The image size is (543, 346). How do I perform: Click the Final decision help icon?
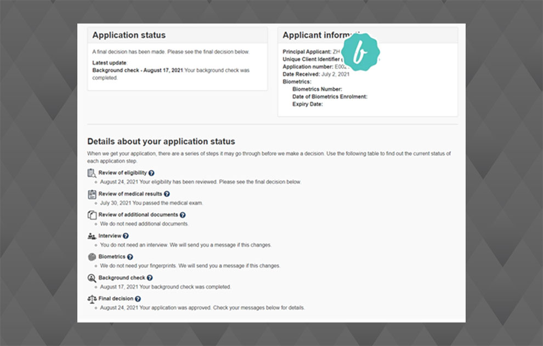pyautogui.click(x=138, y=299)
